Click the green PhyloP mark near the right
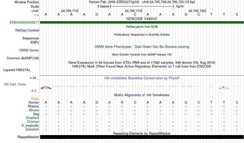 point(223,87)
